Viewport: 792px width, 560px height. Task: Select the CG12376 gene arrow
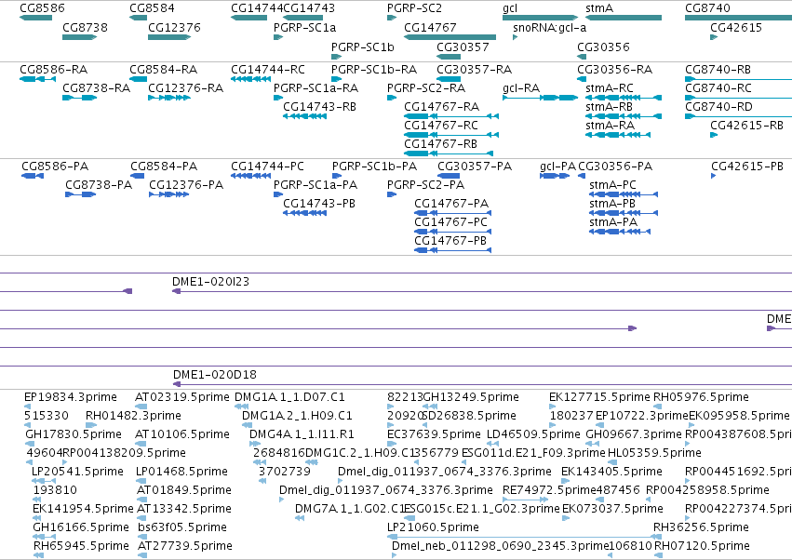click(169, 37)
